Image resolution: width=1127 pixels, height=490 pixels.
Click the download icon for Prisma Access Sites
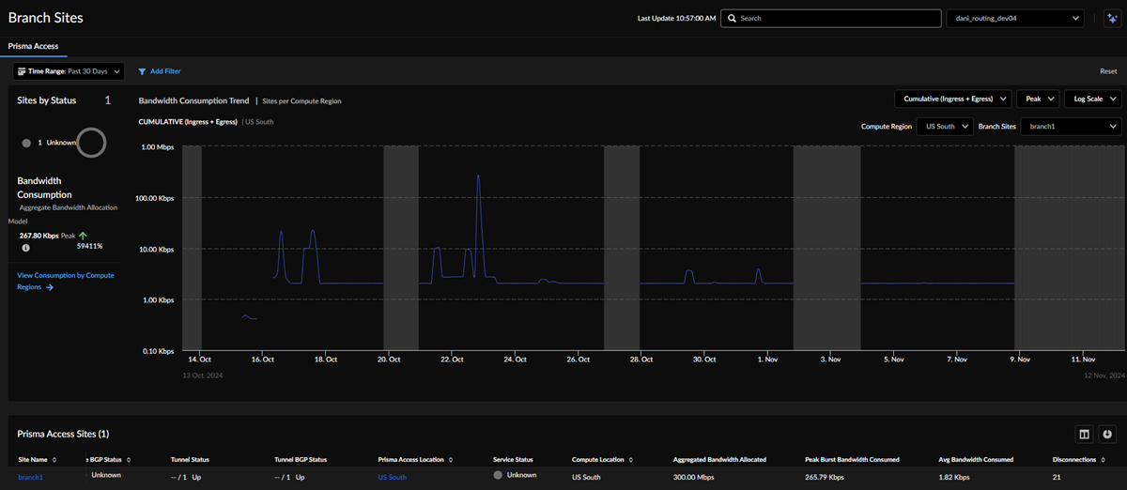click(x=1108, y=434)
